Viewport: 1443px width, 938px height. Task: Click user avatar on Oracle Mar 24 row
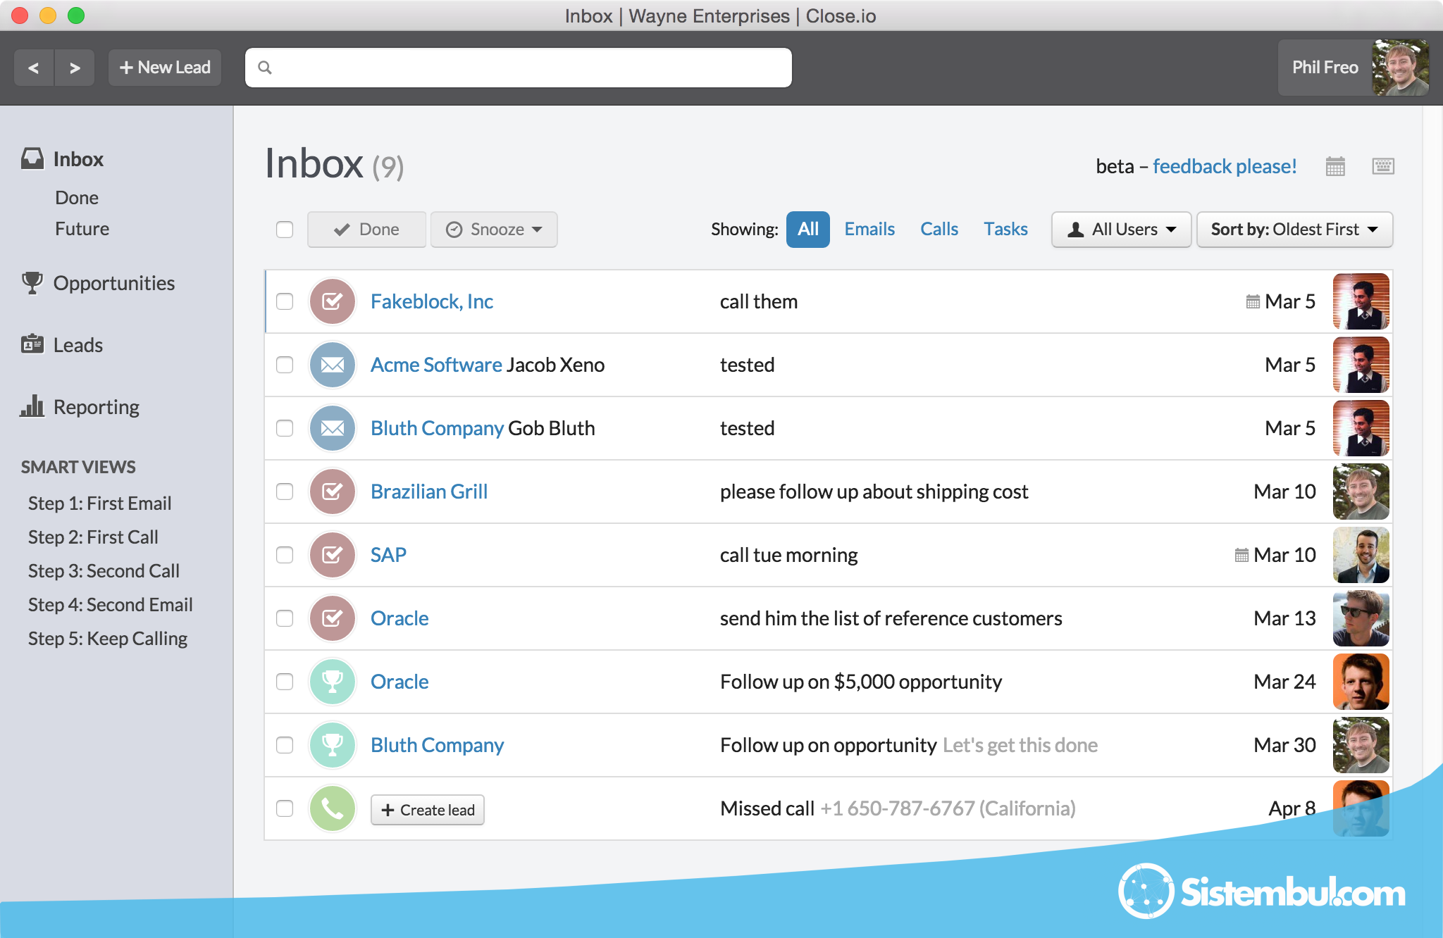[x=1361, y=682]
